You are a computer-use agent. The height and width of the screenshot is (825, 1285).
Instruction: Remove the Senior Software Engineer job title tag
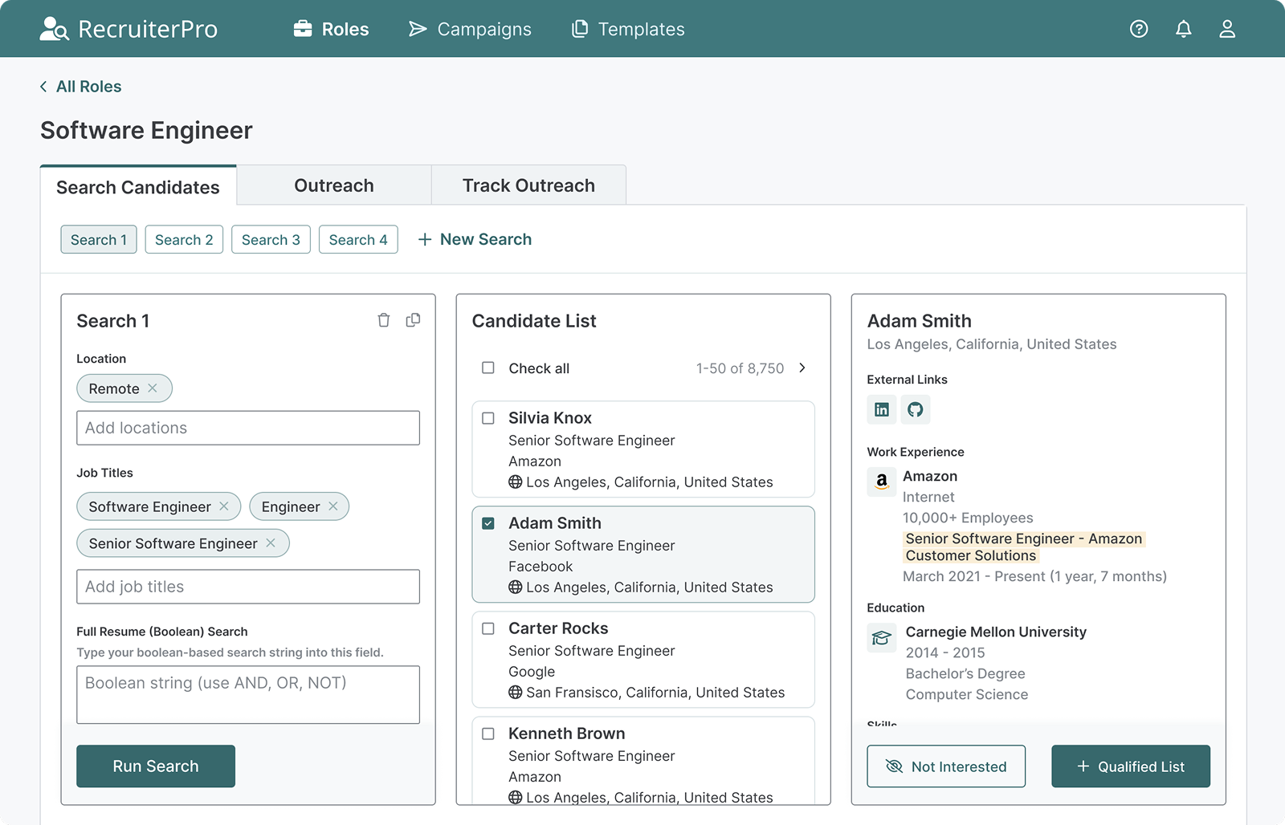coord(271,543)
